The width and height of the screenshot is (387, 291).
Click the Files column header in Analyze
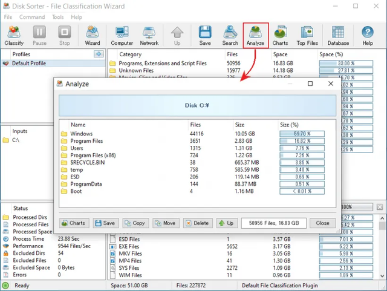(210, 125)
